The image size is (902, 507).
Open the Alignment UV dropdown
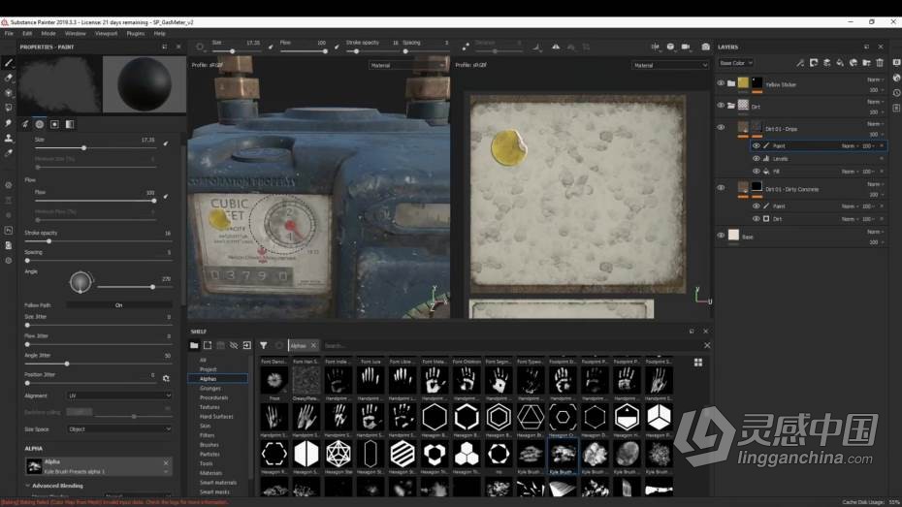[119, 396]
